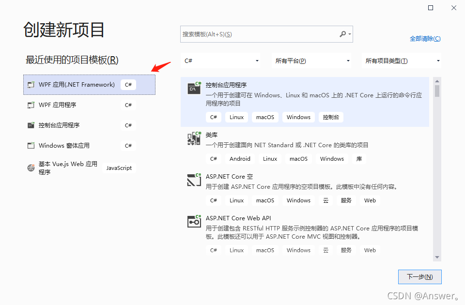
Task: Click Linux tag under 控制台应用程序
Action: tap(237, 117)
